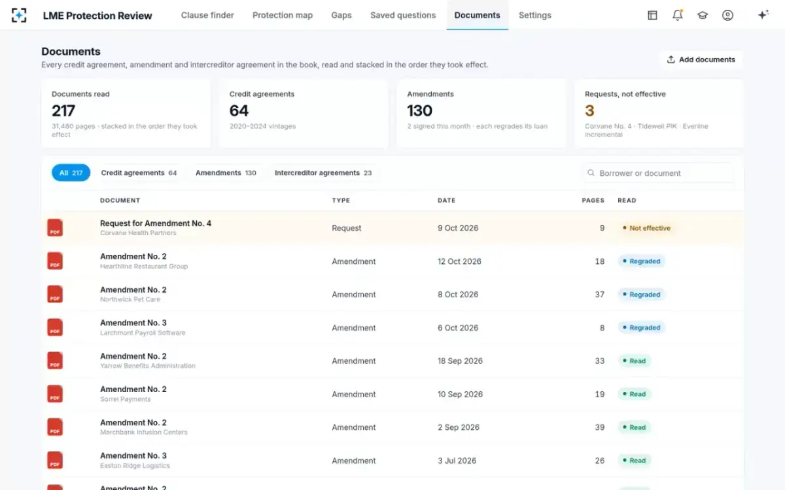This screenshot has height=490, width=785.
Task: Click page count 39 for Marchbank Infusion Centers
Action: tap(599, 427)
